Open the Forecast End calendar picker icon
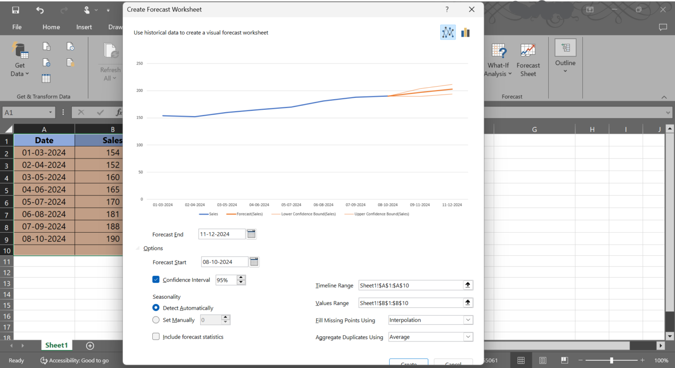Viewport: 675px width, 368px height. click(251, 234)
